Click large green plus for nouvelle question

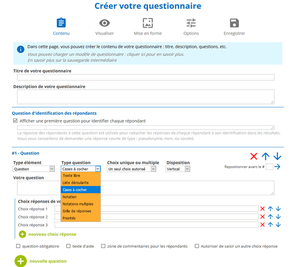[x=21, y=261]
